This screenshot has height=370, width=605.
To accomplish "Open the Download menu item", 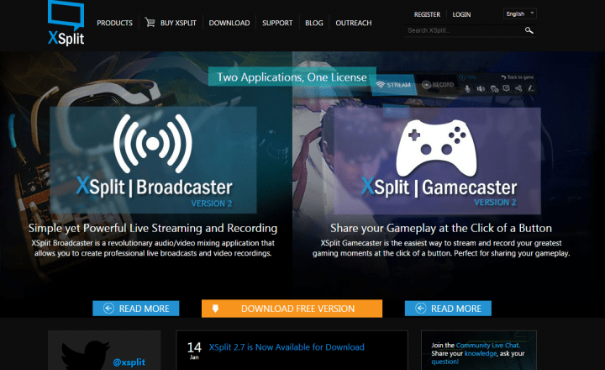I will (x=229, y=23).
